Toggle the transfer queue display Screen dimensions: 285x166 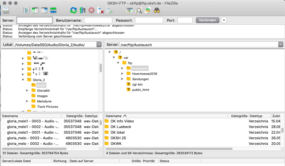click(x=53, y=10)
